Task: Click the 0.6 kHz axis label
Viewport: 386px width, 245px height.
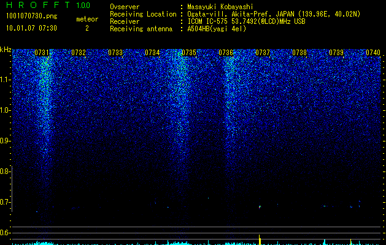Action: pos(5,233)
